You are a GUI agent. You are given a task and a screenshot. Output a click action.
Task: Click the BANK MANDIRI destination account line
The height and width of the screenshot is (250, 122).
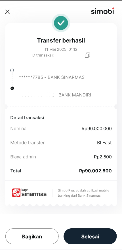click(x=56, y=95)
